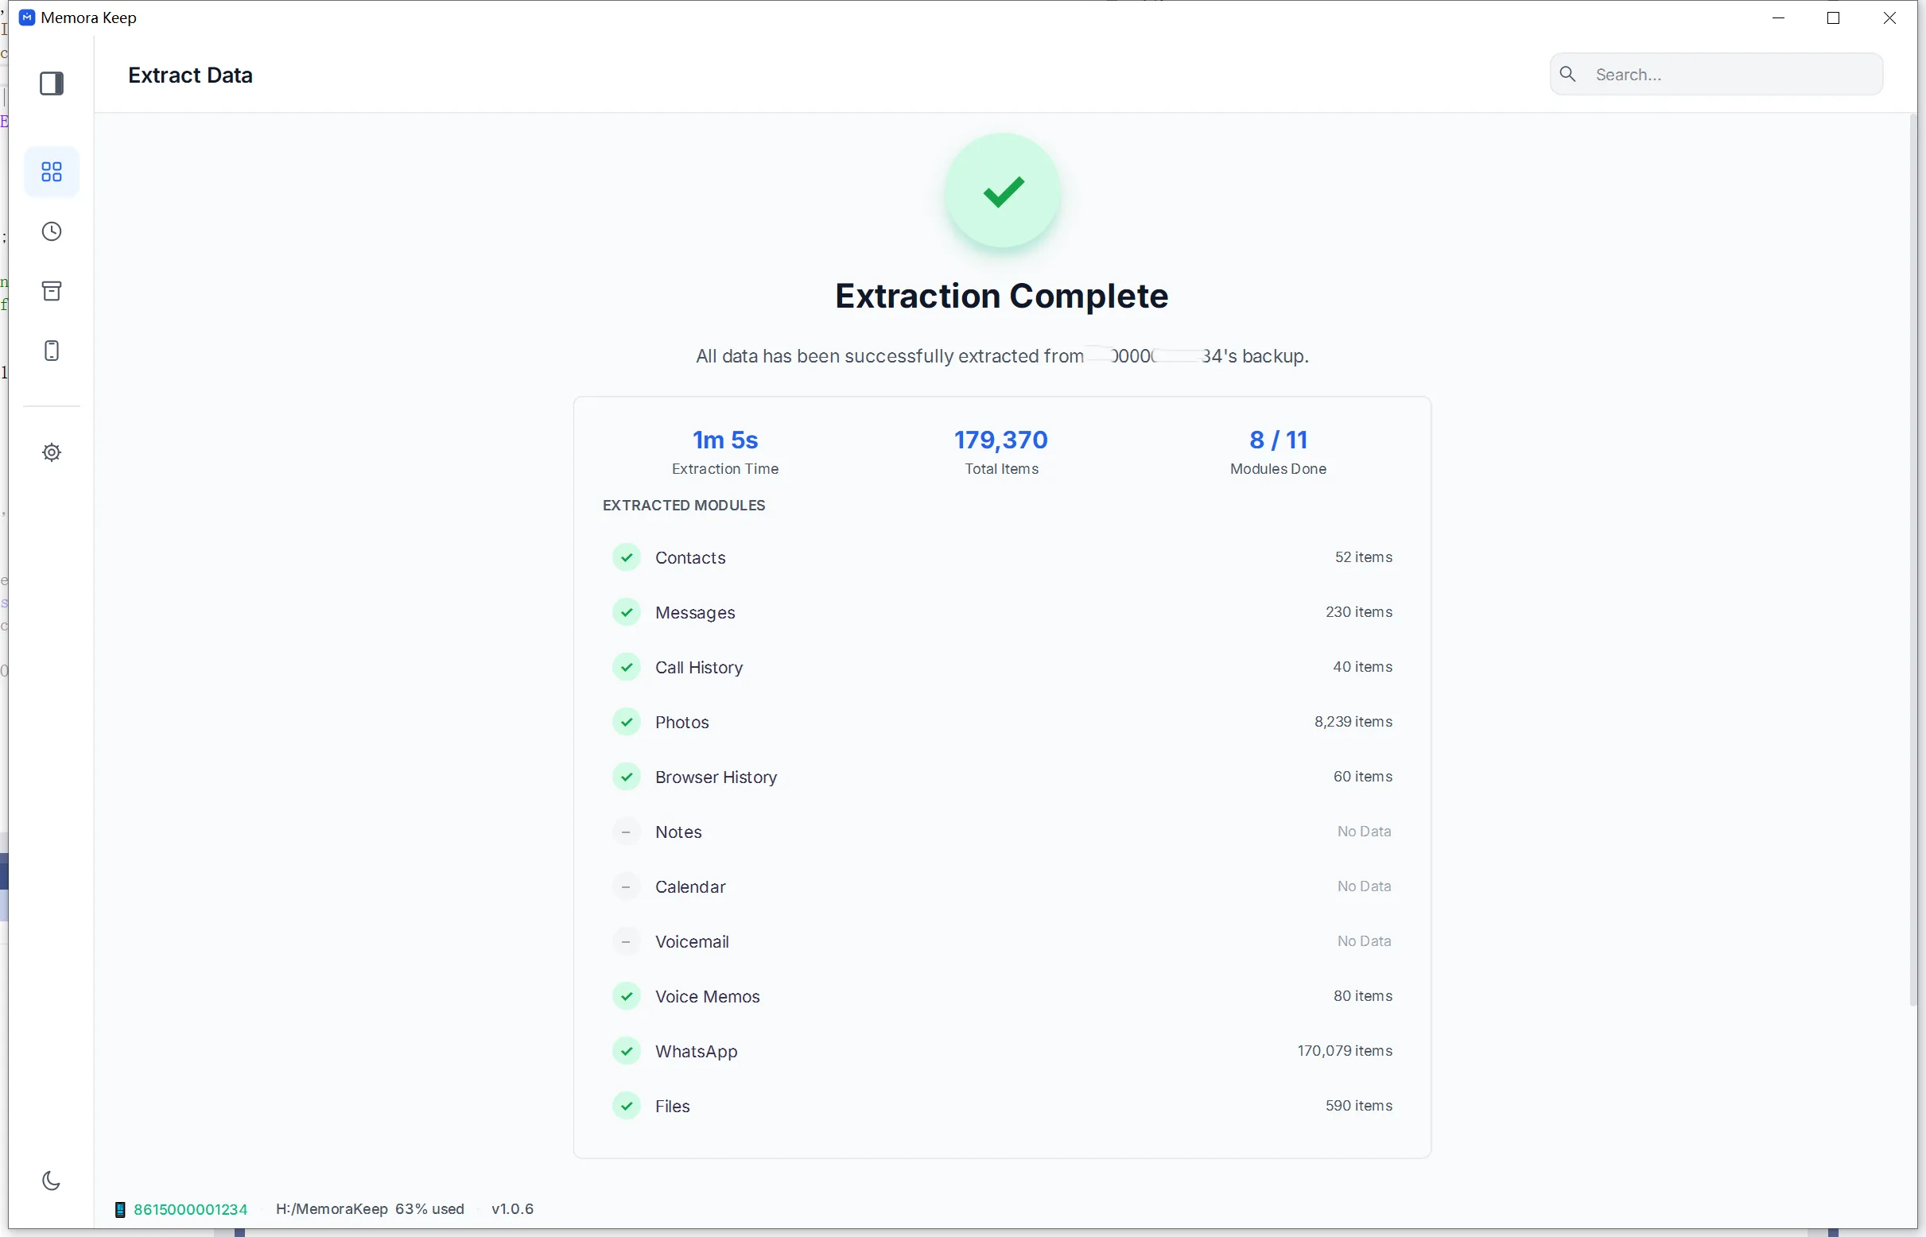Open the settings gear icon
The image size is (1926, 1237).
point(52,452)
